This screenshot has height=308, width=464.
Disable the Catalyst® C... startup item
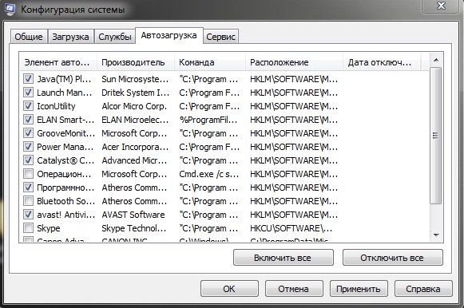pos(28,160)
